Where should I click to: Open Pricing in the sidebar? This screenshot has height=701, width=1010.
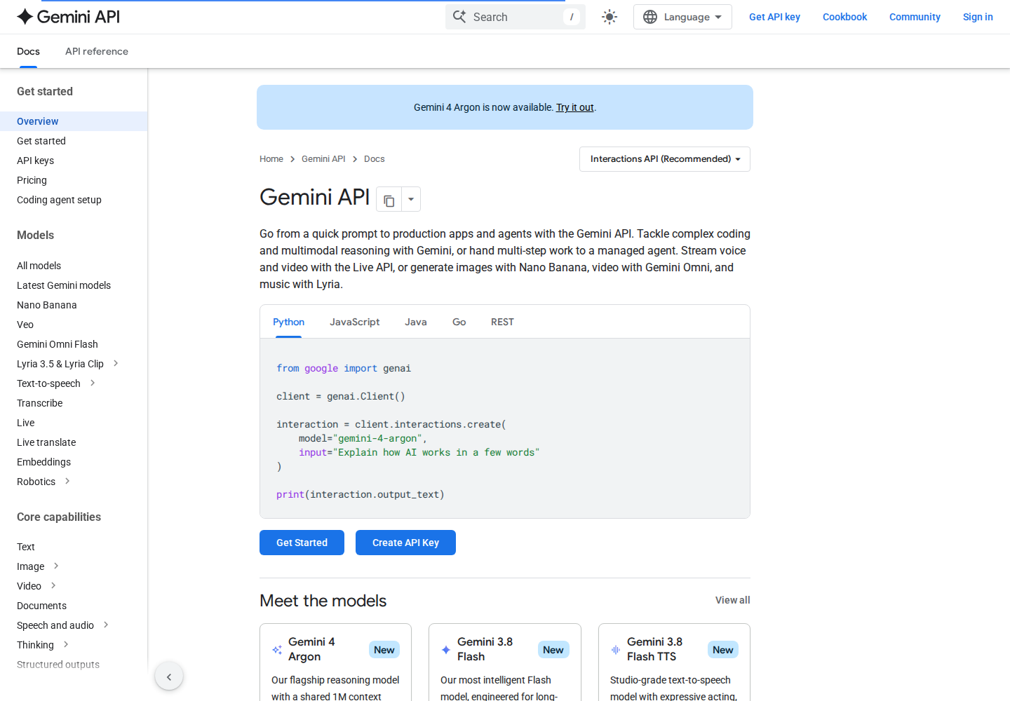tap(32, 180)
